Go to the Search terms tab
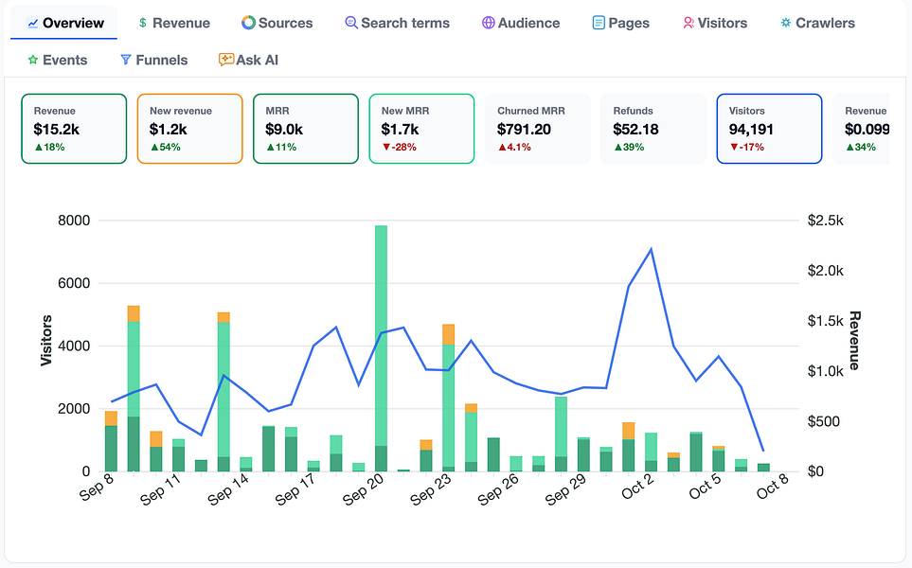 (x=397, y=23)
